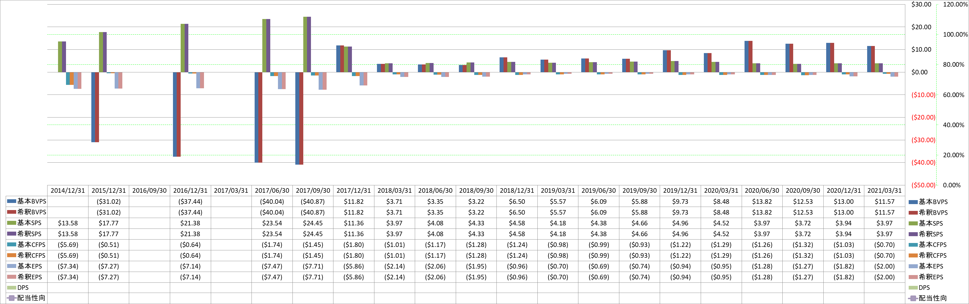Click the green 基本SPS bar for 2016/12/31
This screenshot has height=304, width=969.
182,48
